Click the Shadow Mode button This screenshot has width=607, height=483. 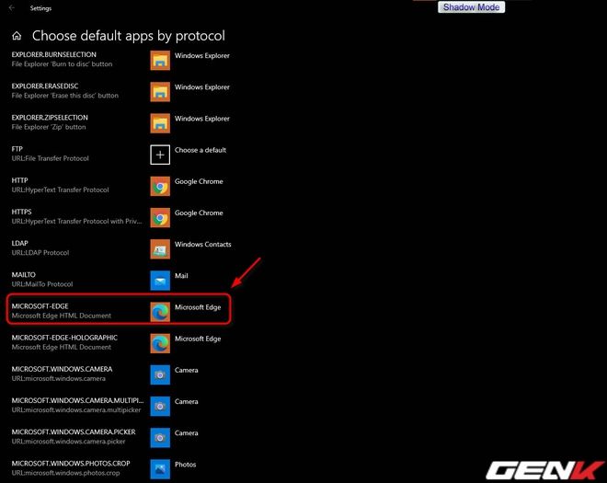point(471,7)
